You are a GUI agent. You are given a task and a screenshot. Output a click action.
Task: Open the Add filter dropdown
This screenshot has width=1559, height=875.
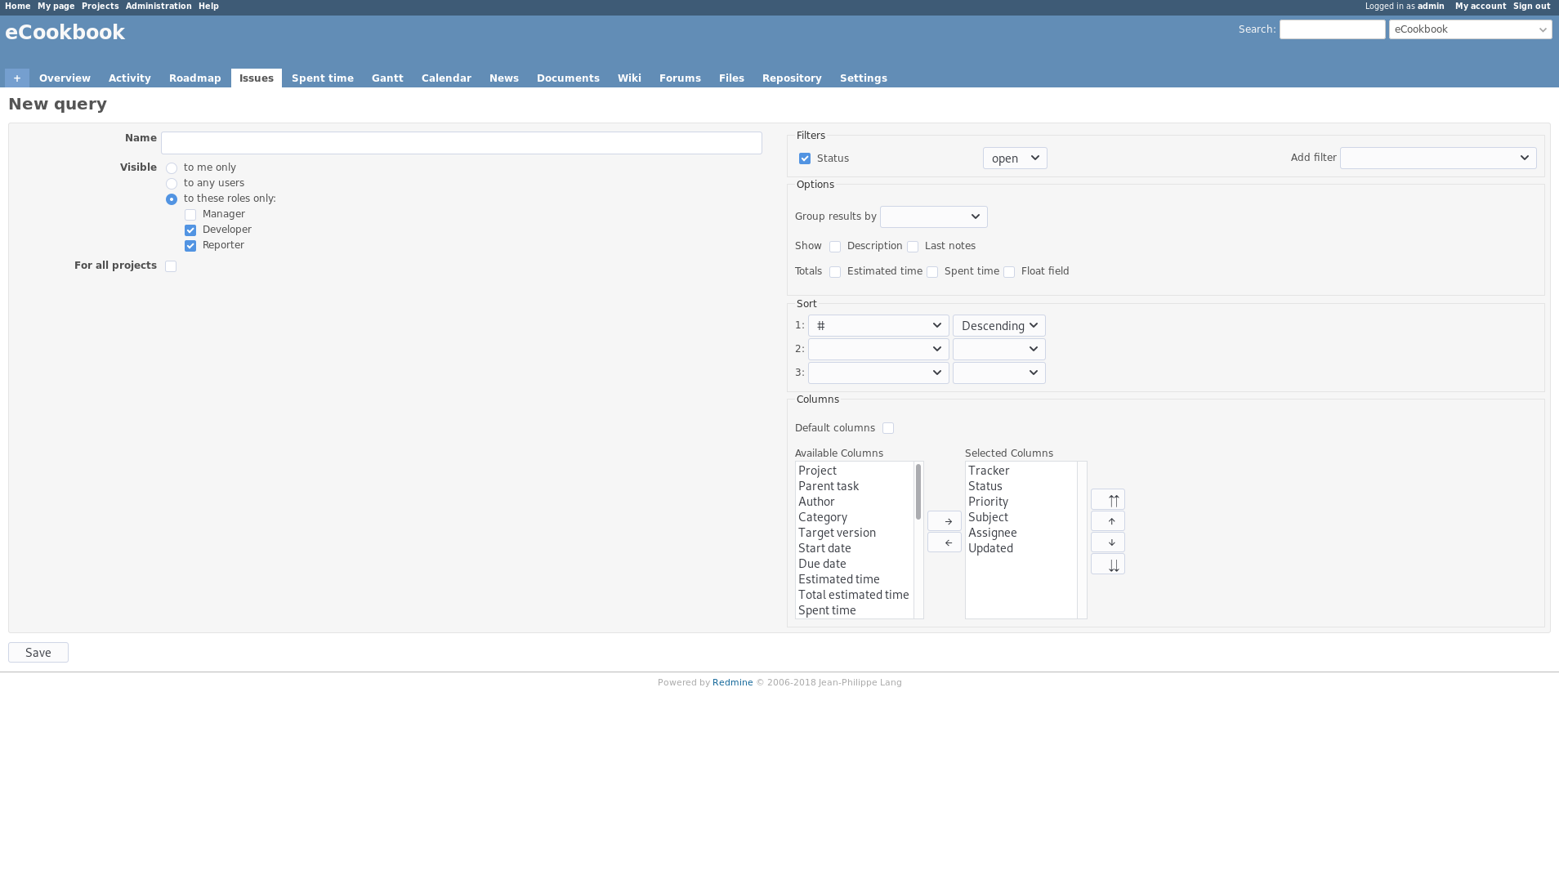[1437, 158]
